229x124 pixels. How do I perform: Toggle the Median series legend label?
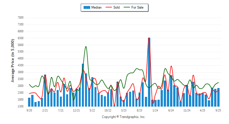96,7
